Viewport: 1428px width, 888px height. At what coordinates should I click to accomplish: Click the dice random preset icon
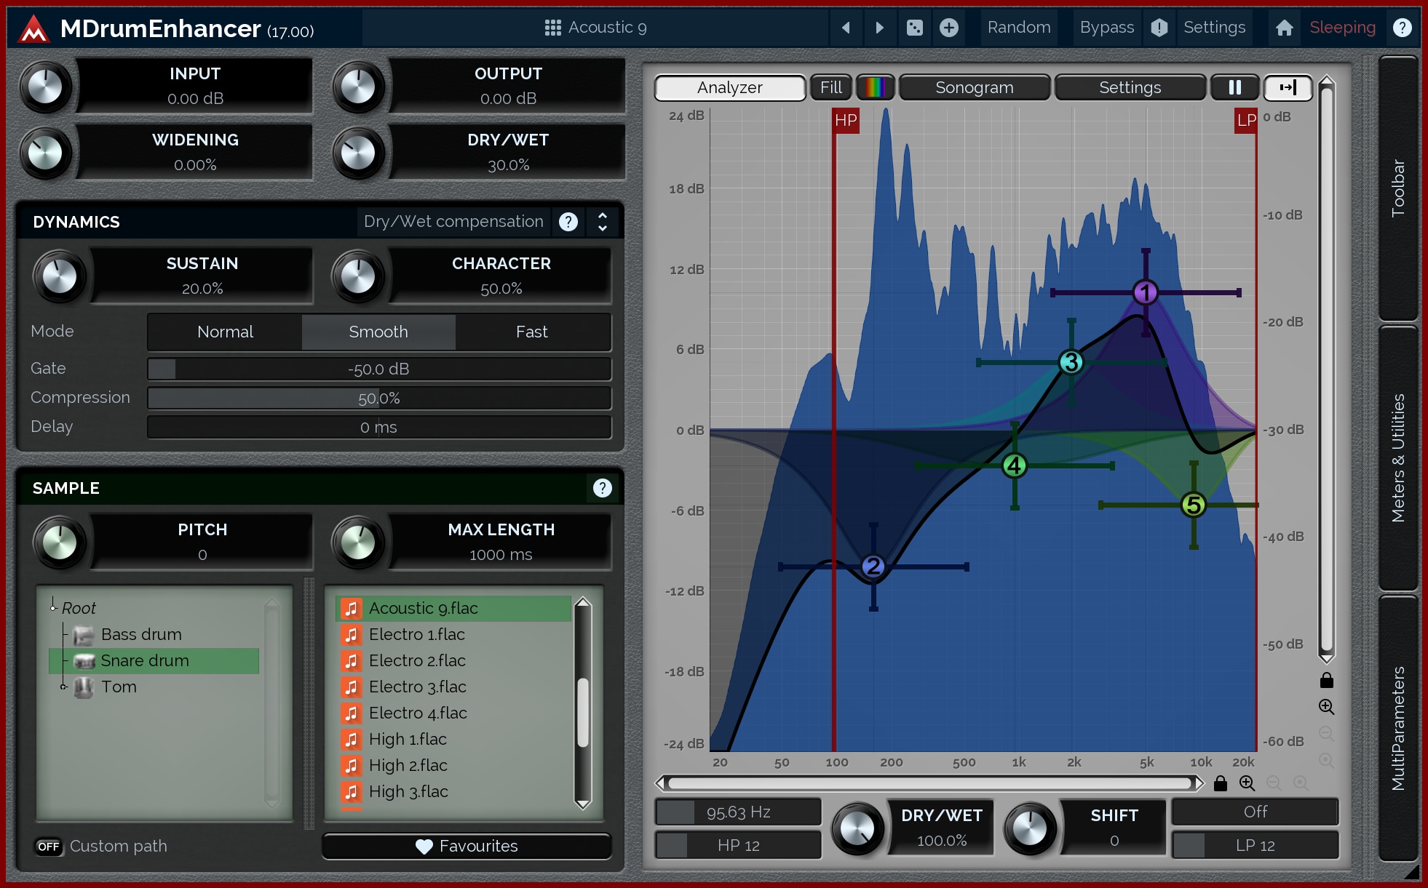(914, 28)
